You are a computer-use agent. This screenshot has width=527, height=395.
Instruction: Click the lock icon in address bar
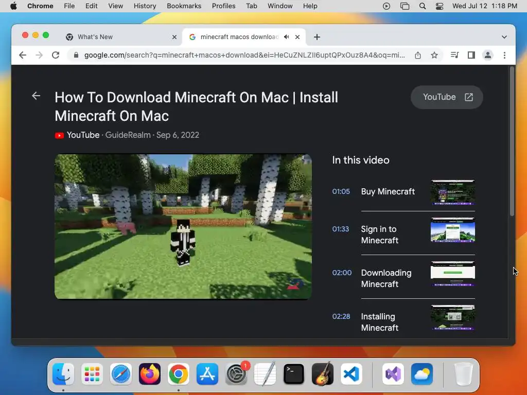click(76, 55)
